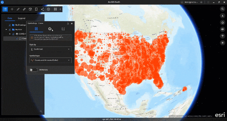Go to Home view button
This screenshot has height=121, width=227.
point(223,23)
